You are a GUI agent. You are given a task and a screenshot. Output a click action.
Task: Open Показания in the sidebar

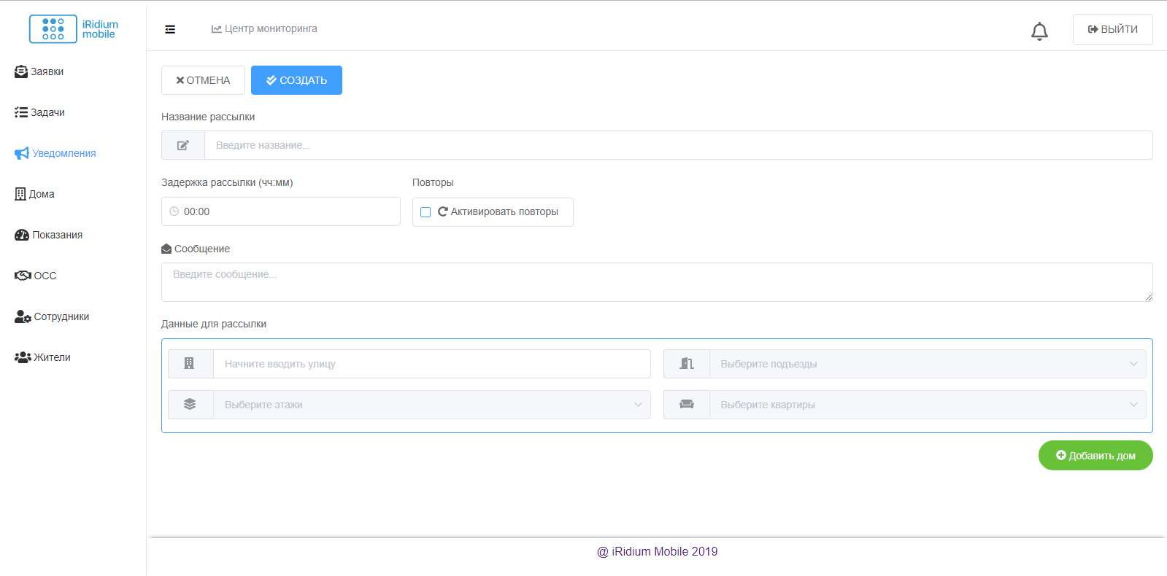[48, 235]
